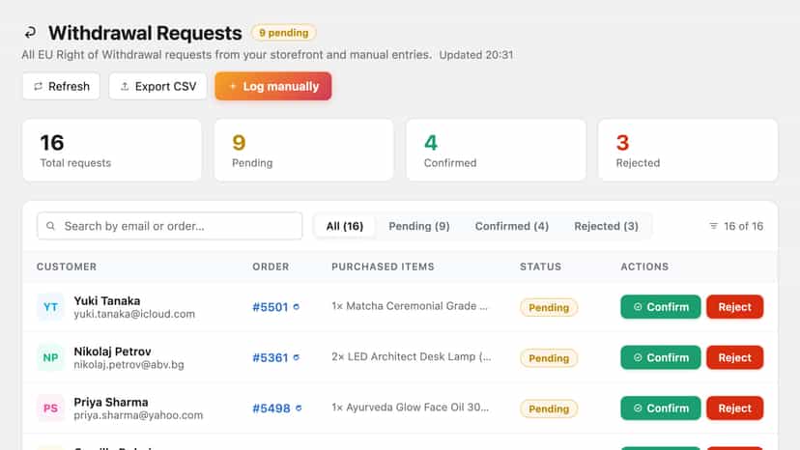
Task: Reject Nikolaj Petrov's withdrawal request
Action: [734, 357]
